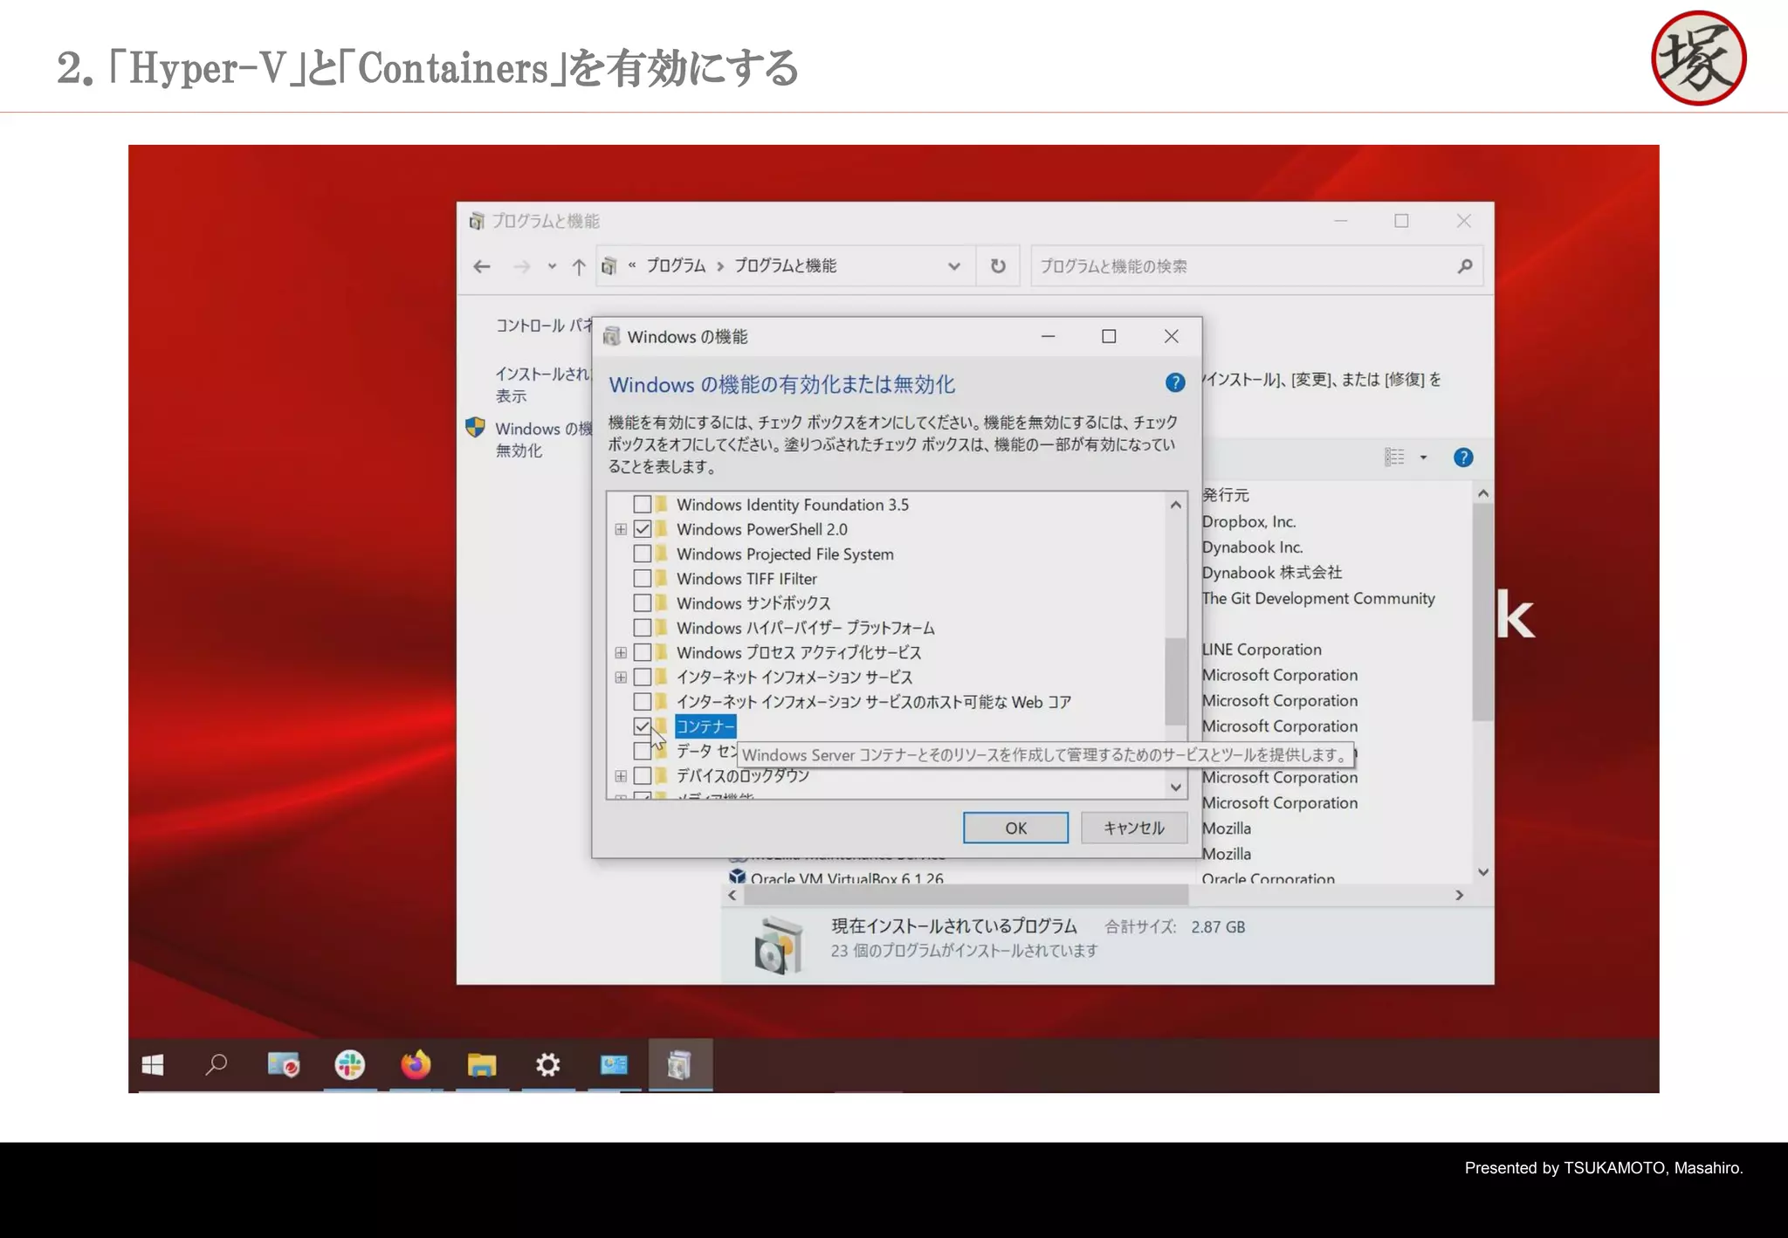Click the Oracle VM VirtualBox program icon
Image resolution: width=1788 pixels, height=1238 pixels.
click(x=738, y=877)
